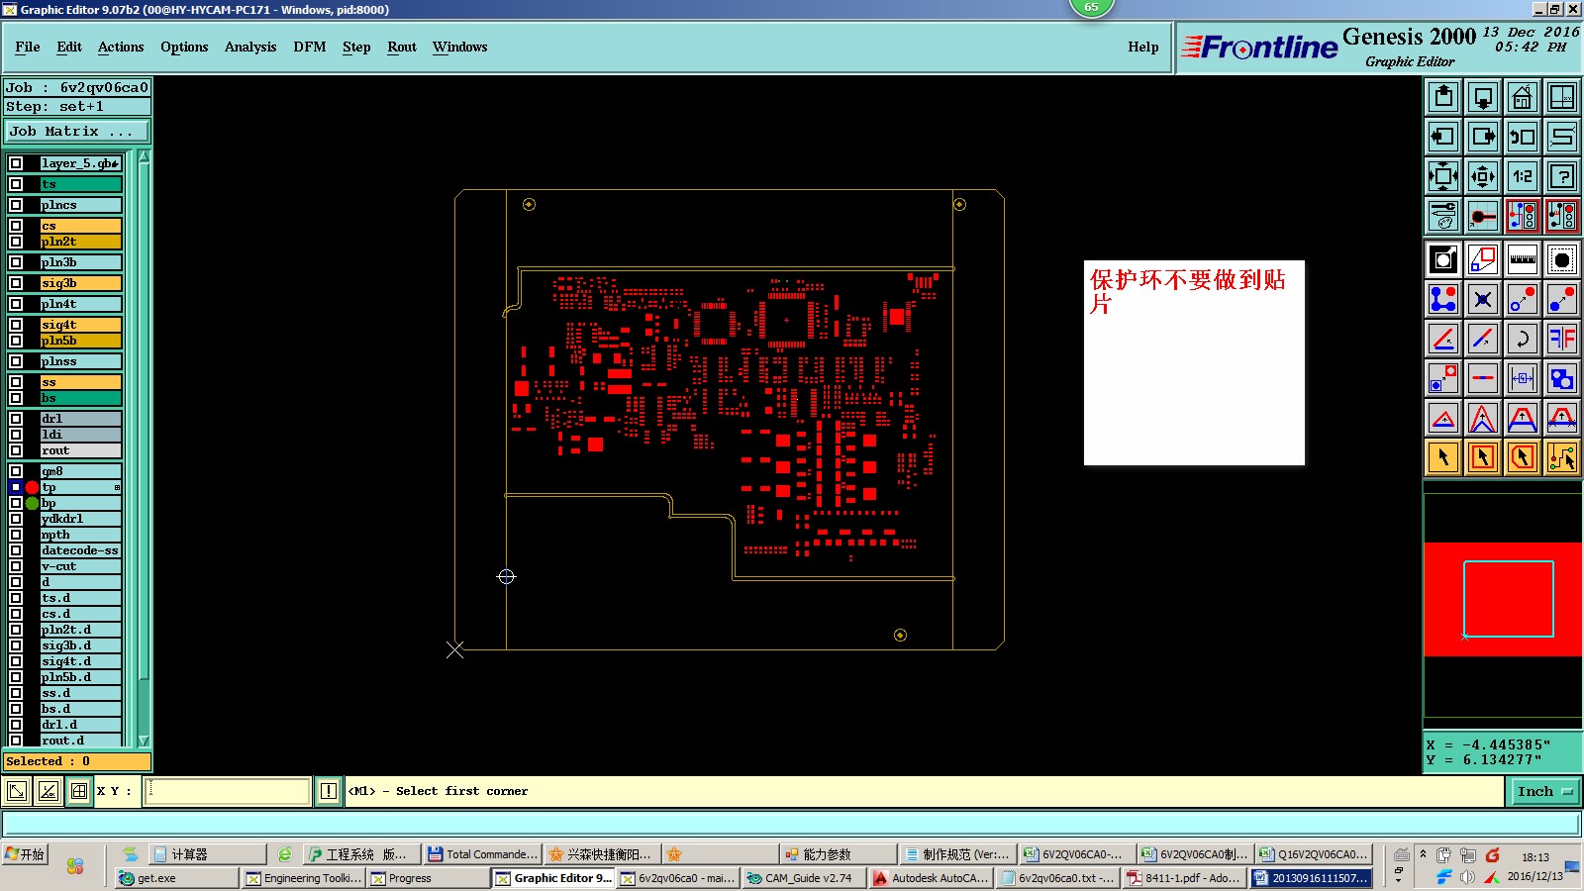Click the layer list scroll up arrow

[144, 156]
